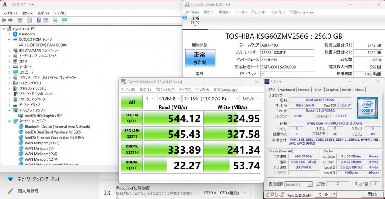This screenshot has width=385, height=199.
Task: Click the Properties sheet icon in Device Manager toolbar
Action: click(29, 20)
